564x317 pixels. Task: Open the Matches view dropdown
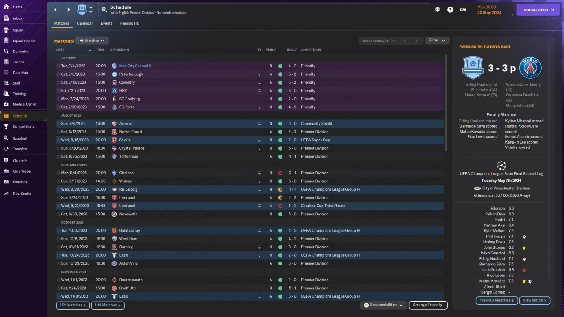click(x=92, y=41)
